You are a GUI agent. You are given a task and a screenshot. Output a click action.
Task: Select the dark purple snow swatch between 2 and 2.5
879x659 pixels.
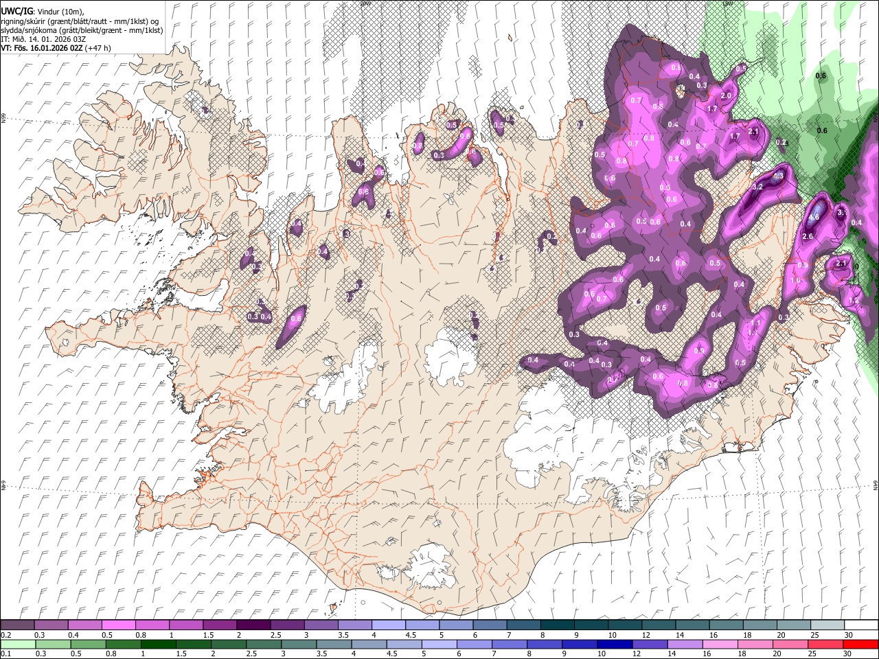pos(253,625)
